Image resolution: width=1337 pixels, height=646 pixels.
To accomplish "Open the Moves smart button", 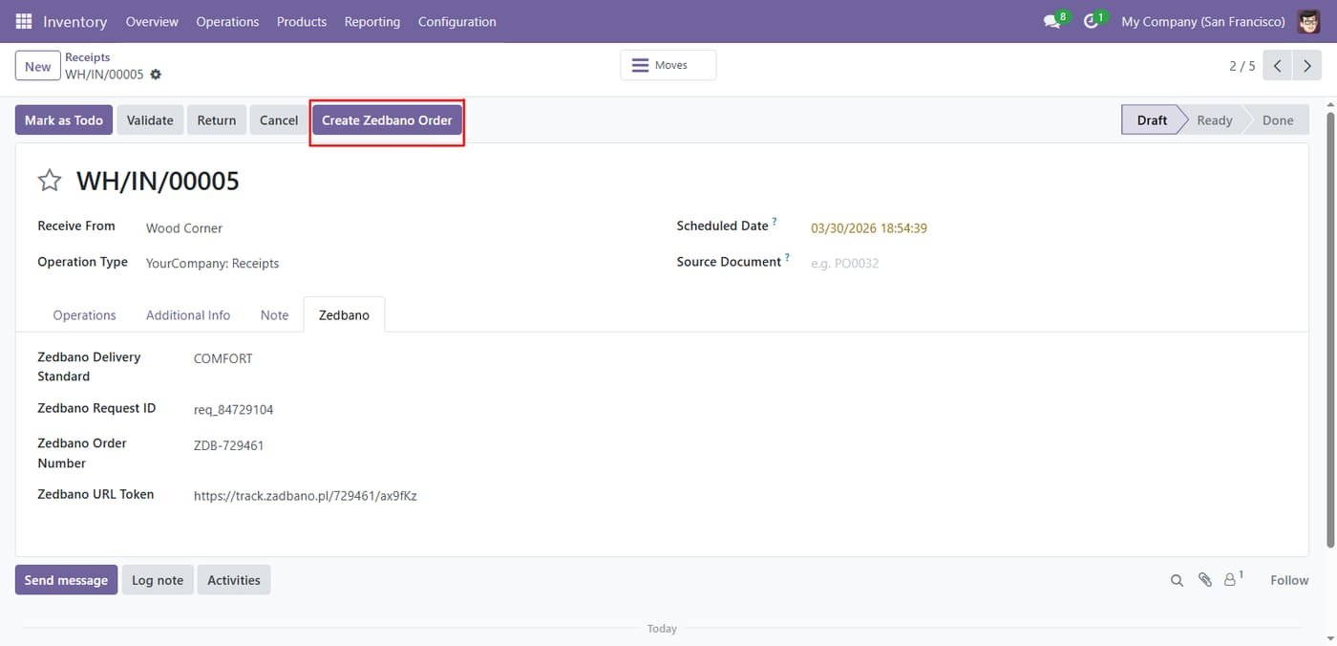I will click(x=668, y=65).
